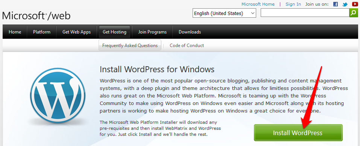Click the Microsoft /web logo
Image resolution: width=360 pixels, height=146 pixels.
[x=36, y=15]
